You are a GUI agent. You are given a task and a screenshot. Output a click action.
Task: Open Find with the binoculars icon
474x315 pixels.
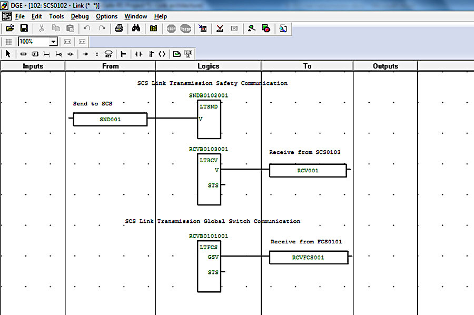(x=136, y=28)
